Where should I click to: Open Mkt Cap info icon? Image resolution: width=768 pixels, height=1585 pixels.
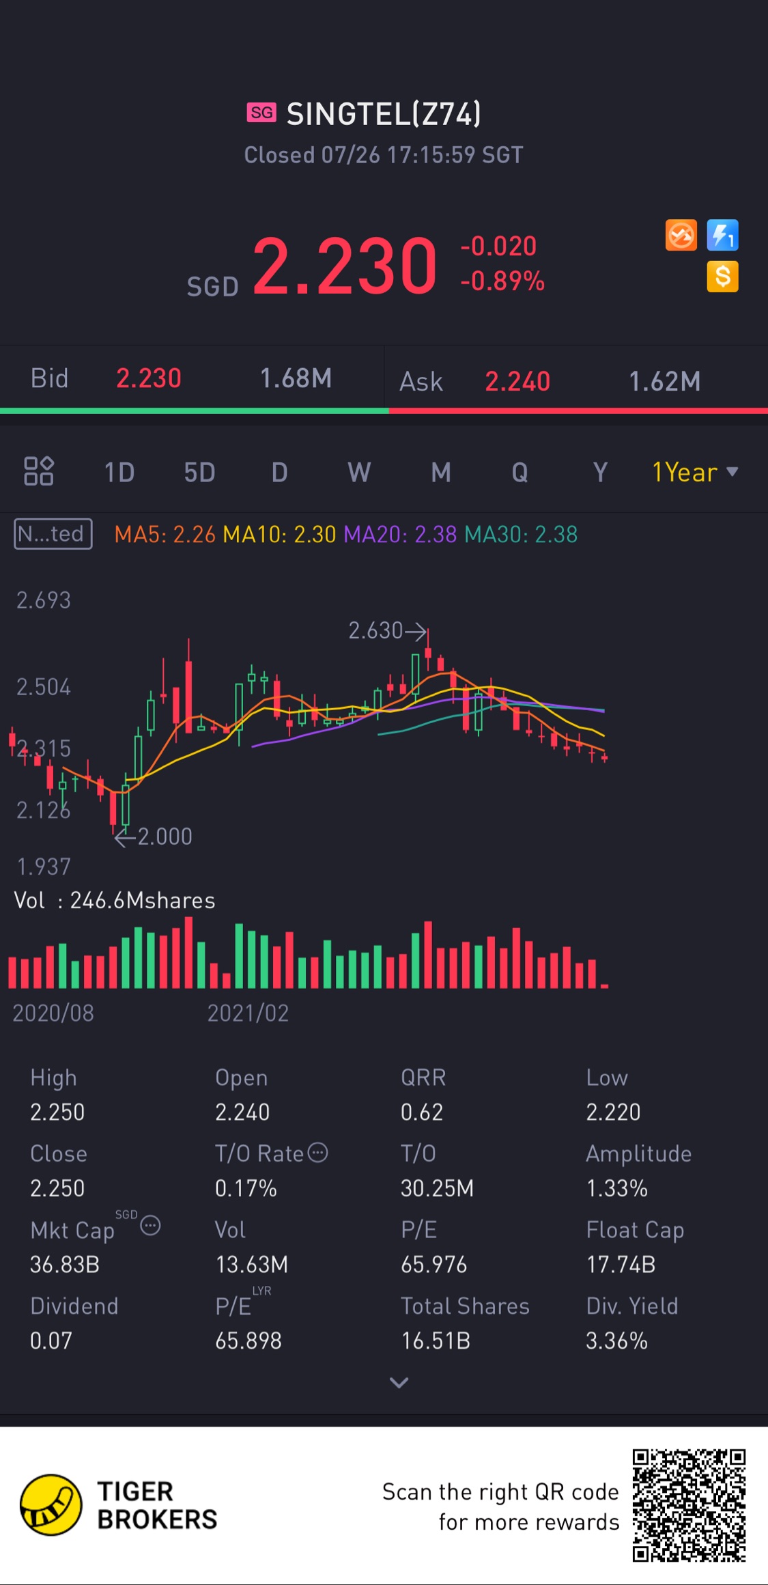(150, 1226)
